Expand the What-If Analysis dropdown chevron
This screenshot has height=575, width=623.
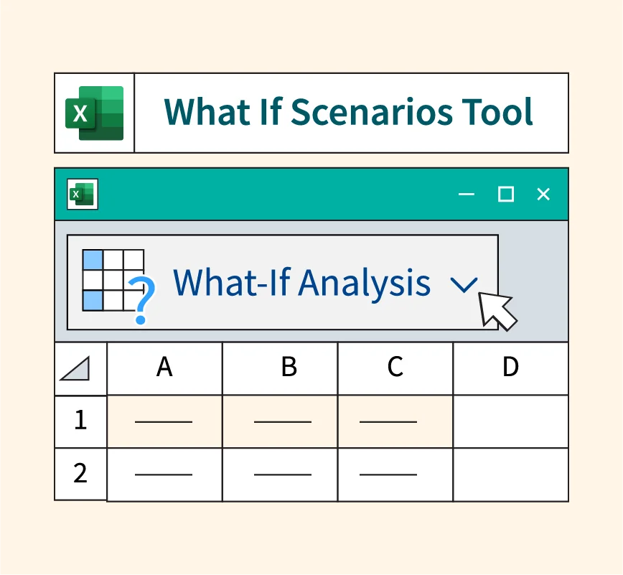tap(464, 285)
